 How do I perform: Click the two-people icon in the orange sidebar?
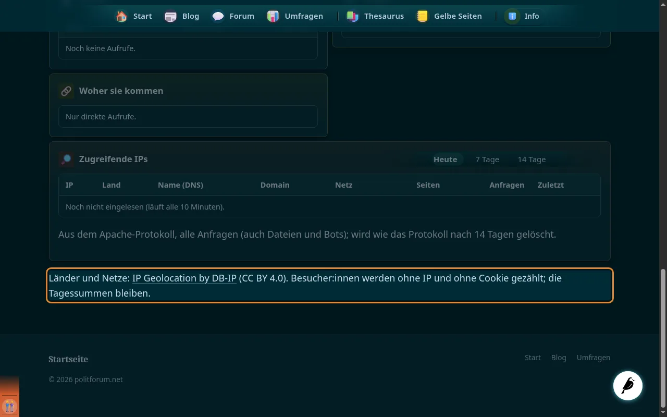pyautogui.click(x=9, y=406)
